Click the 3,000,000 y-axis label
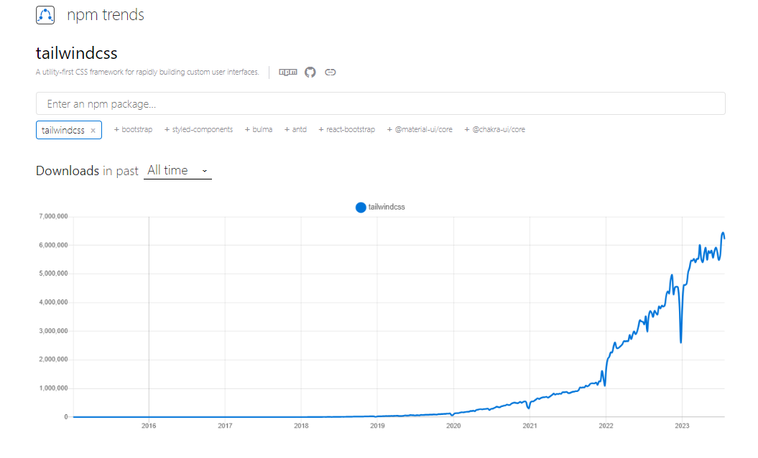Screen dimensions: 758x458 pos(53,331)
